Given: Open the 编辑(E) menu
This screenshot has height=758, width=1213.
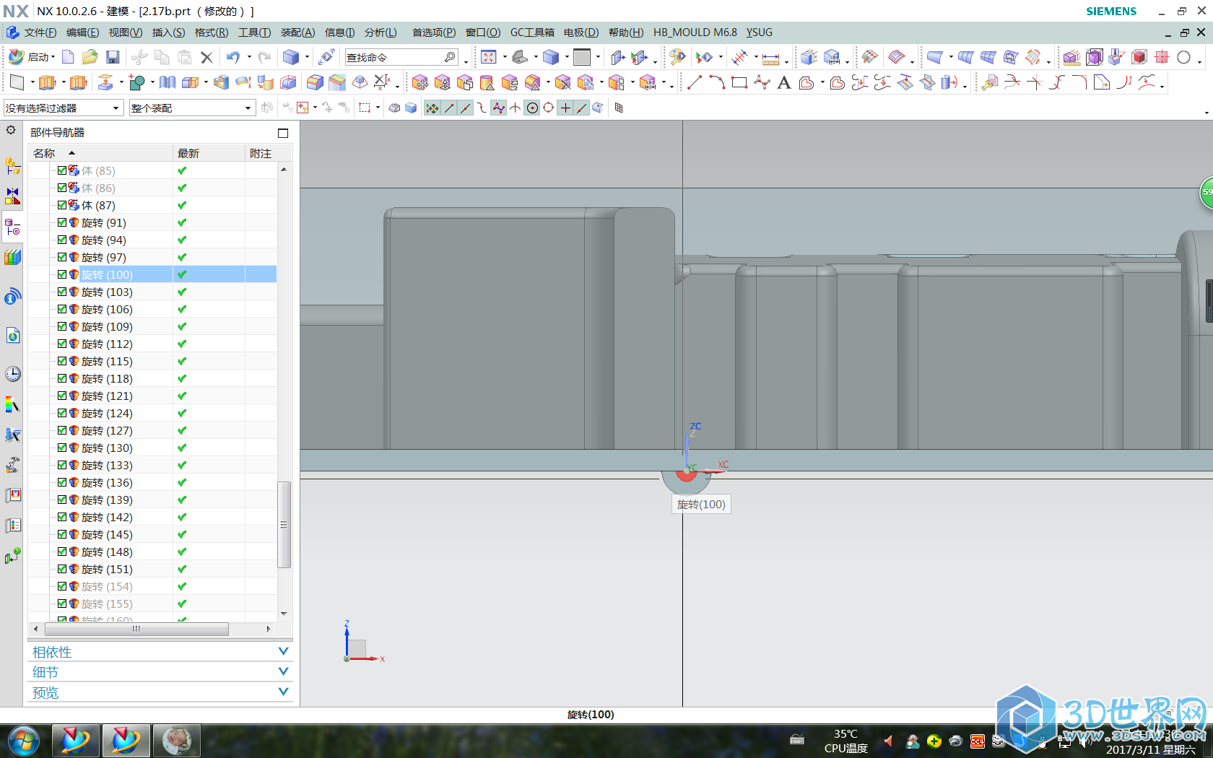Looking at the screenshot, I should point(82,32).
